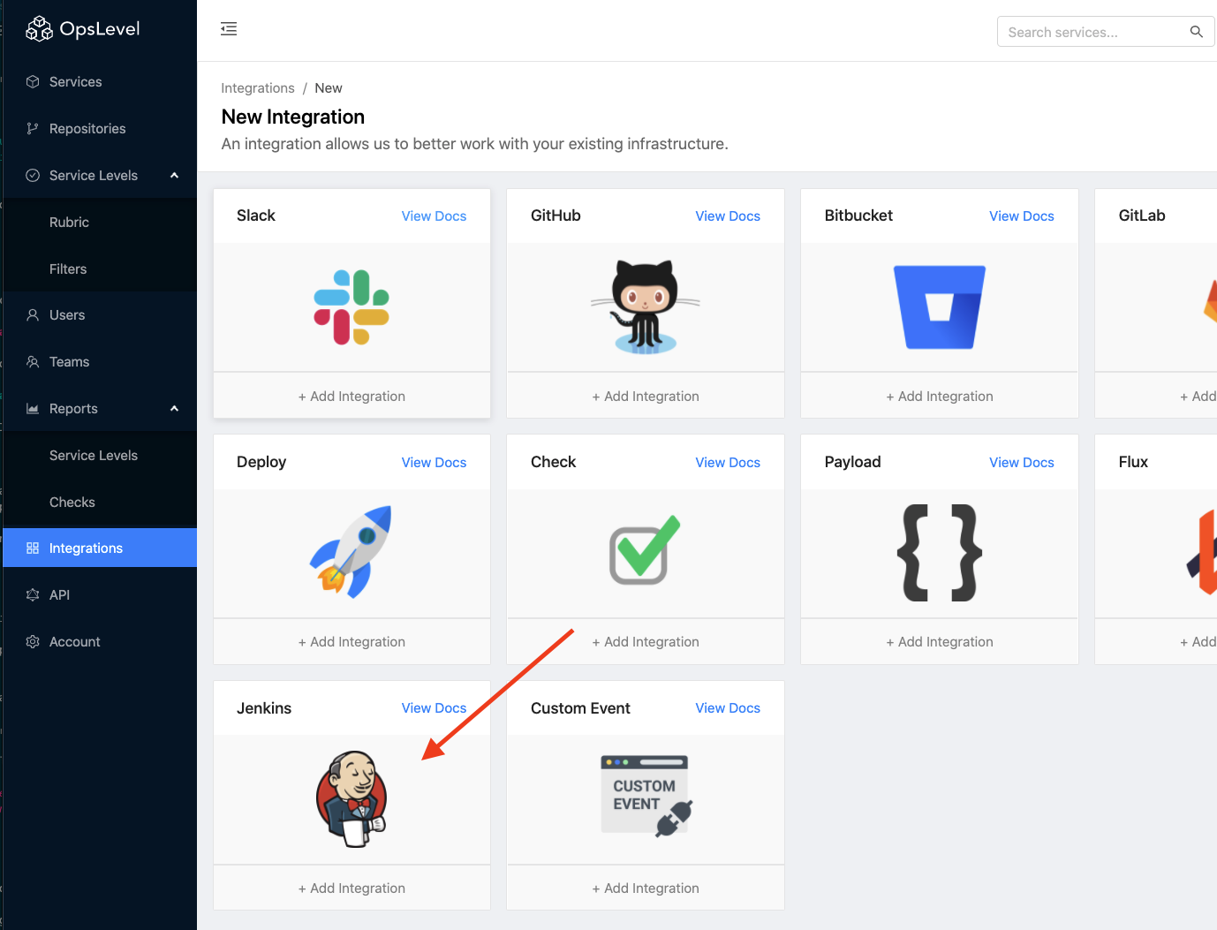Viewport: 1217px width, 930px height.
Task: Click the Bitbucket bucket logo
Action: [940, 307]
